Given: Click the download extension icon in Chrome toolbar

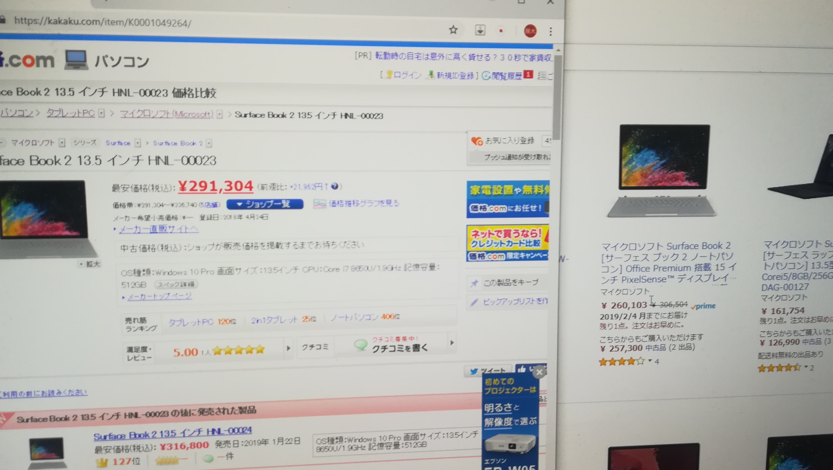Looking at the screenshot, I should [480, 30].
